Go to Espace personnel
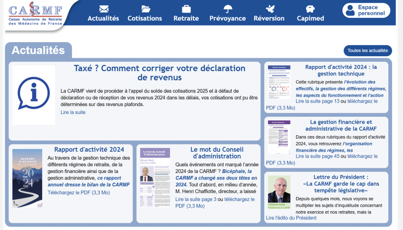 366,11
